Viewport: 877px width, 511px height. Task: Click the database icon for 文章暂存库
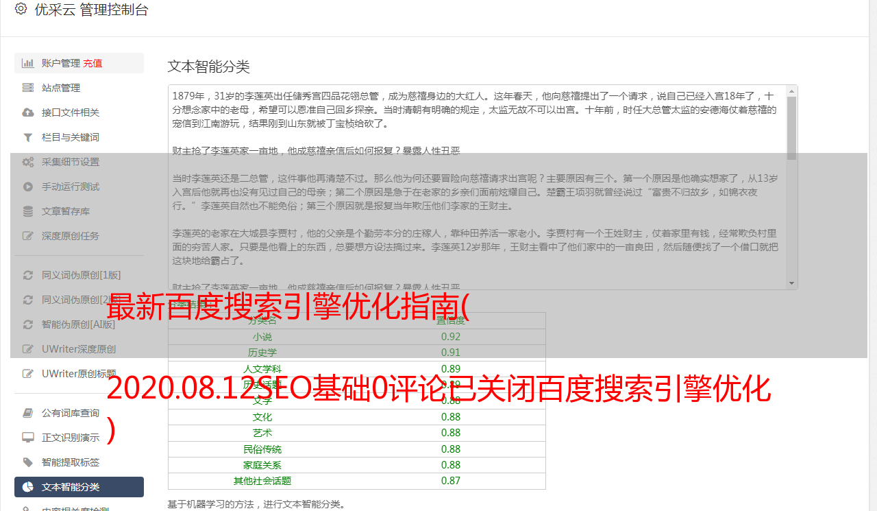tap(28, 211)
